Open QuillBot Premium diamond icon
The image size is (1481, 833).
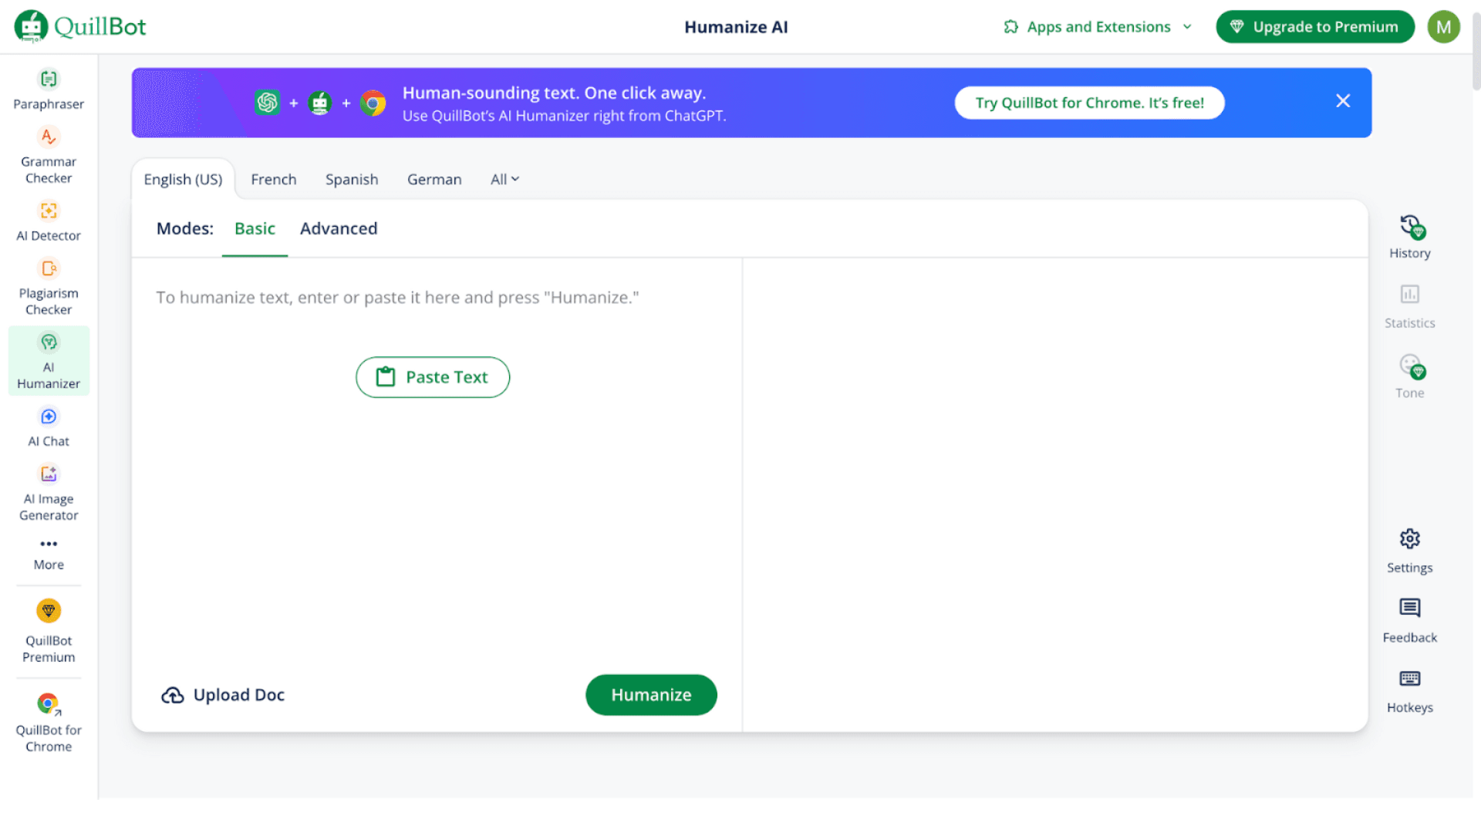[49, 611]
